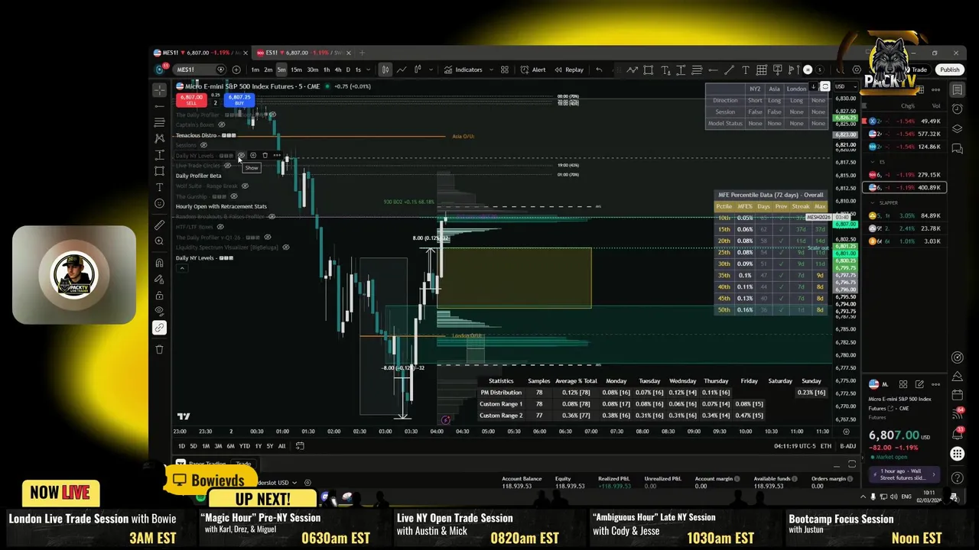Click the ETH session button
979x550 pixels.
click(x=826, y=446)
